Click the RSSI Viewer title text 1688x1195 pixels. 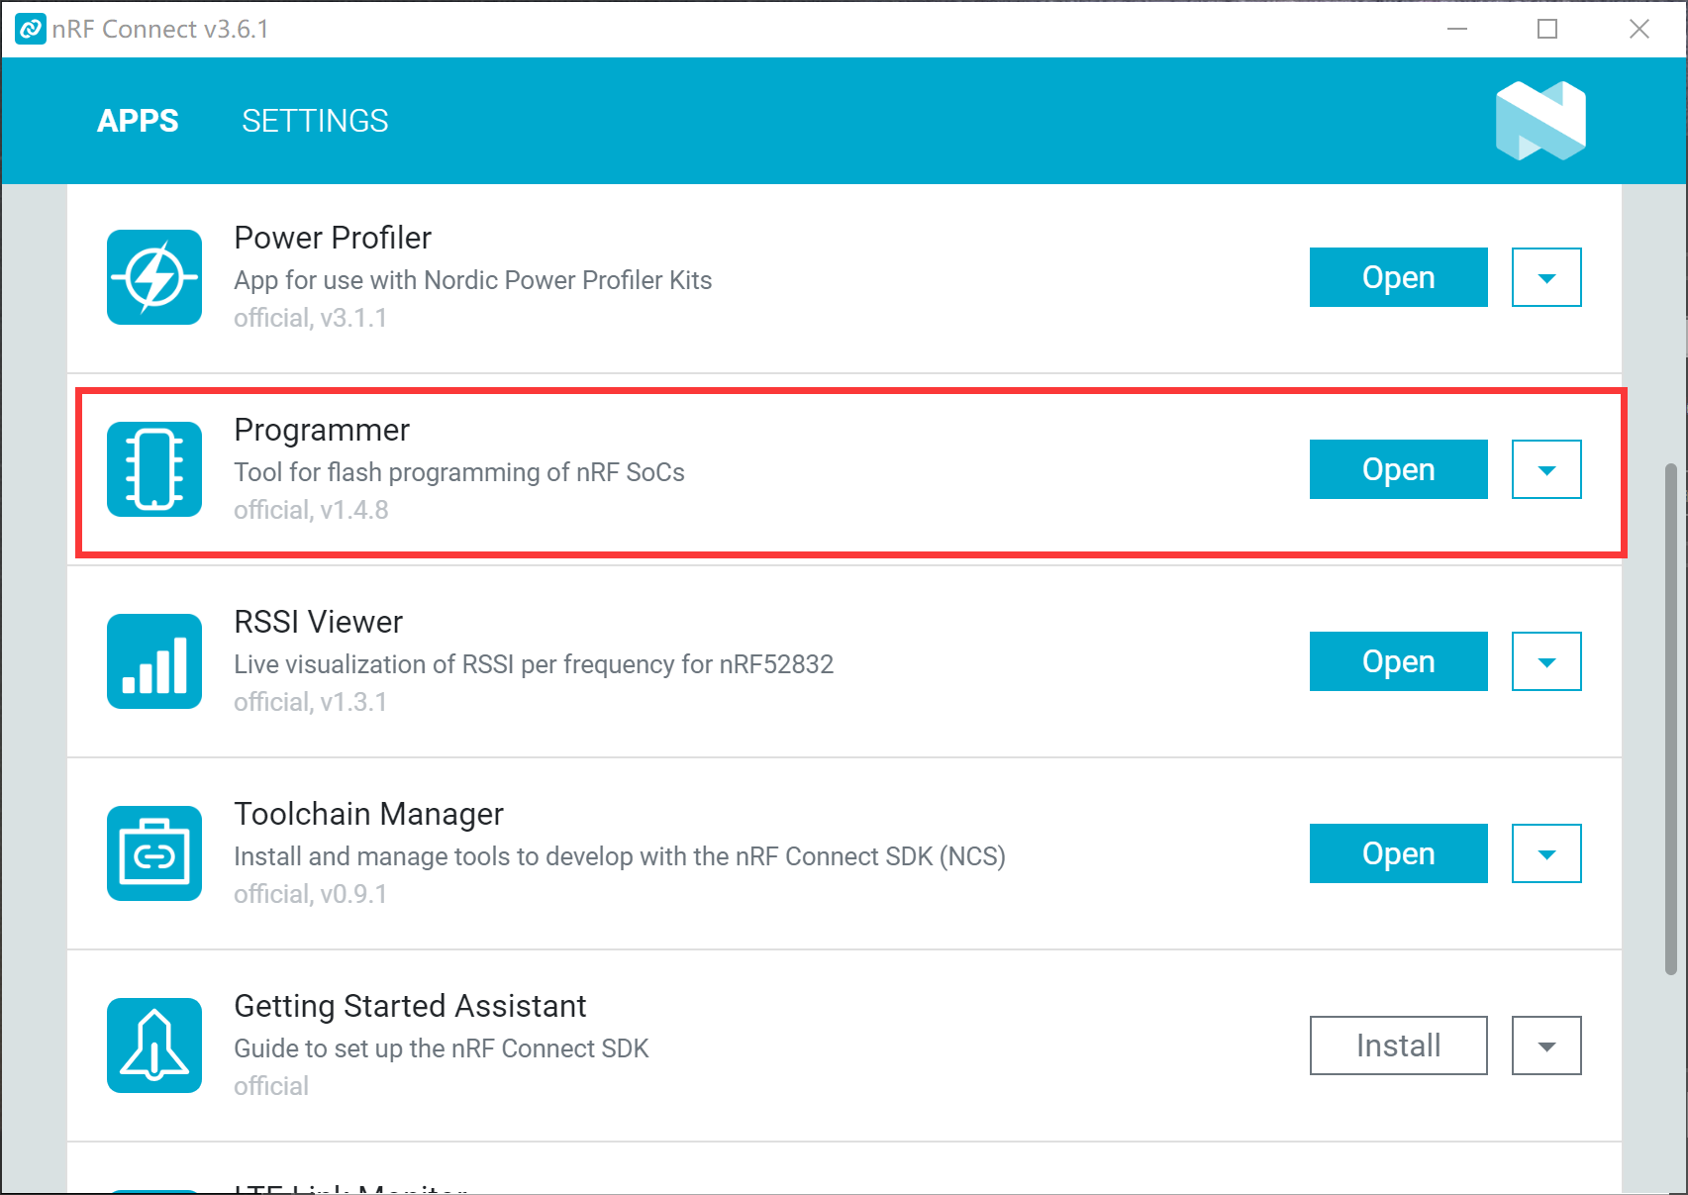coord(318,622)
